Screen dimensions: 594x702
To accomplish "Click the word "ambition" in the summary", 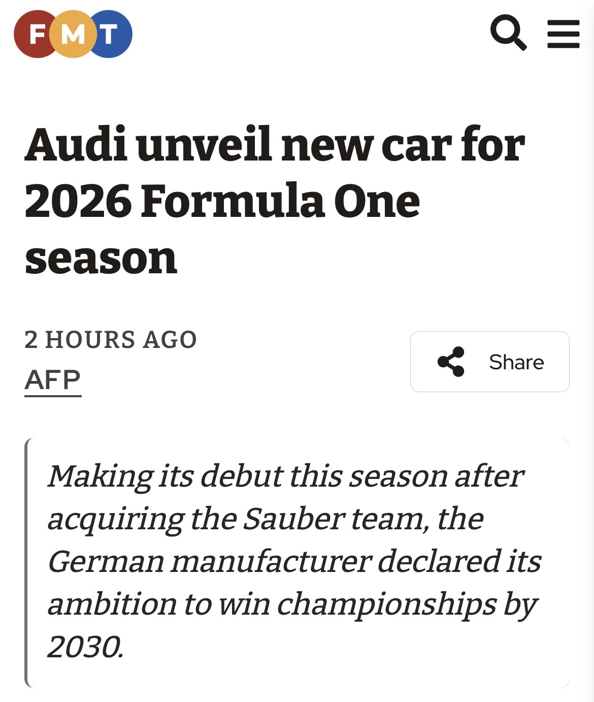I will 112,604.
